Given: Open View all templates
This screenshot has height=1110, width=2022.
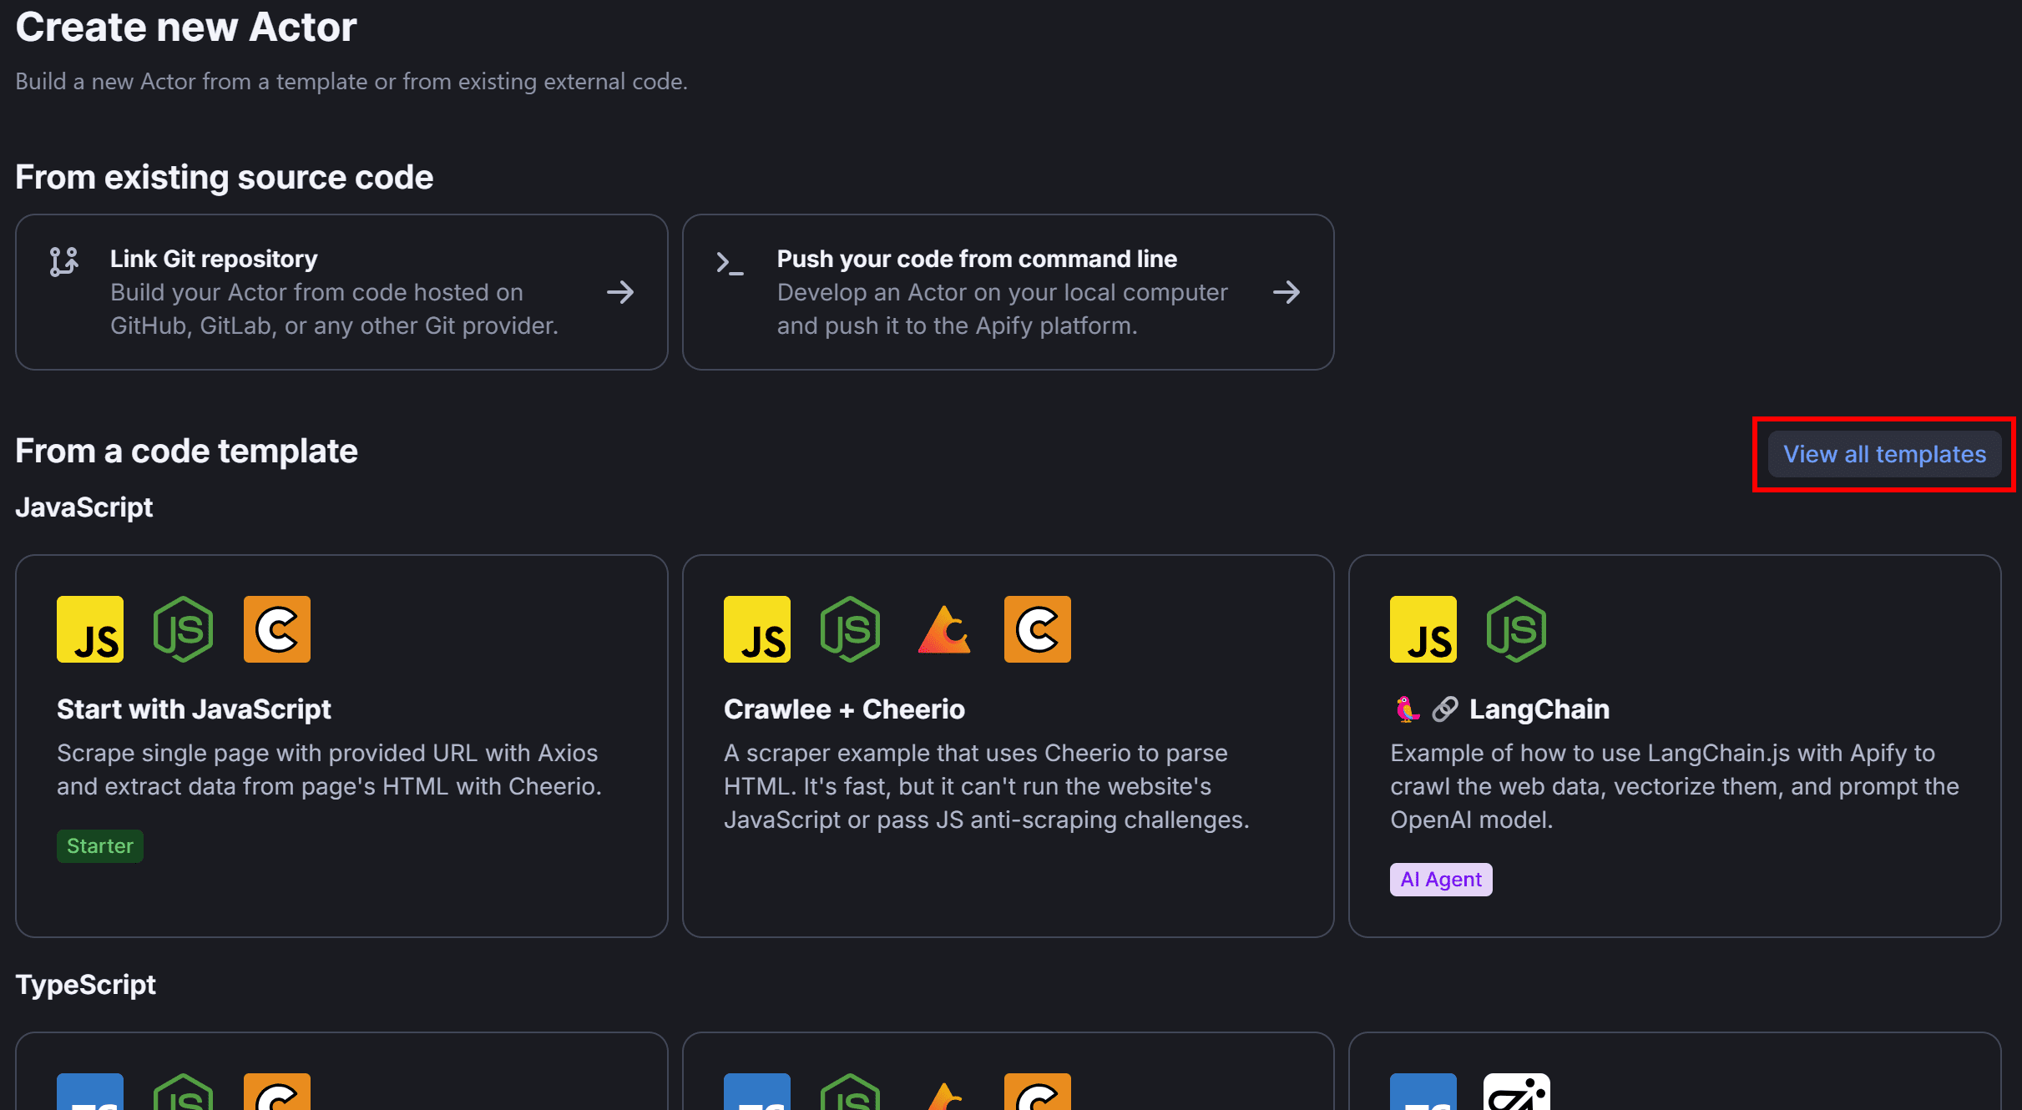Looking at the screenshot, I should (x=1884, y=454).
